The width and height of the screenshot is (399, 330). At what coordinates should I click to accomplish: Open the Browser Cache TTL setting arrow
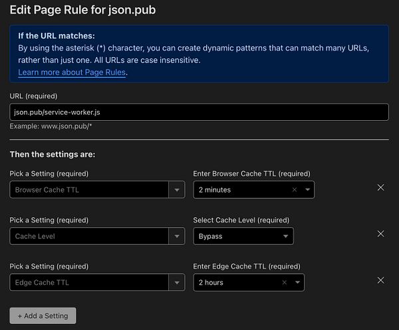177,189
